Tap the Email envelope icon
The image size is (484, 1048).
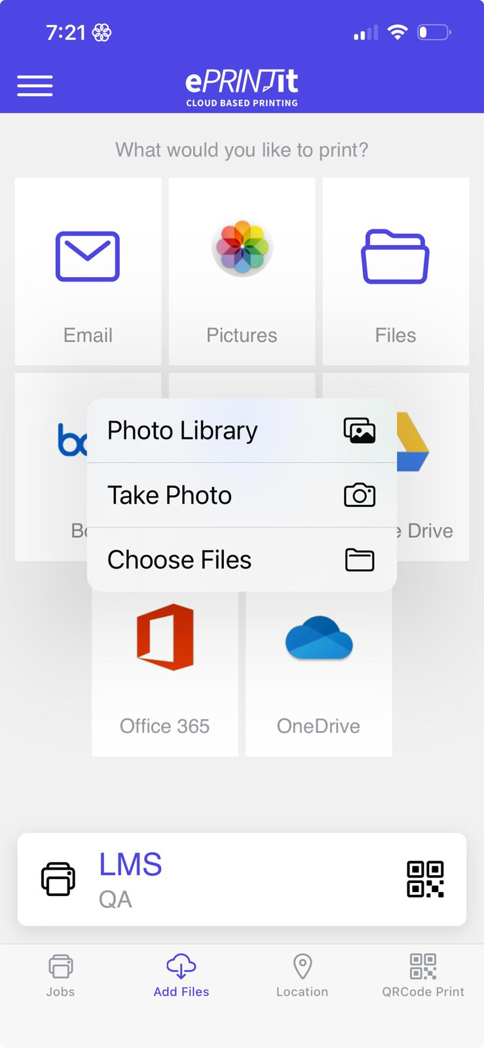[88, 257]
